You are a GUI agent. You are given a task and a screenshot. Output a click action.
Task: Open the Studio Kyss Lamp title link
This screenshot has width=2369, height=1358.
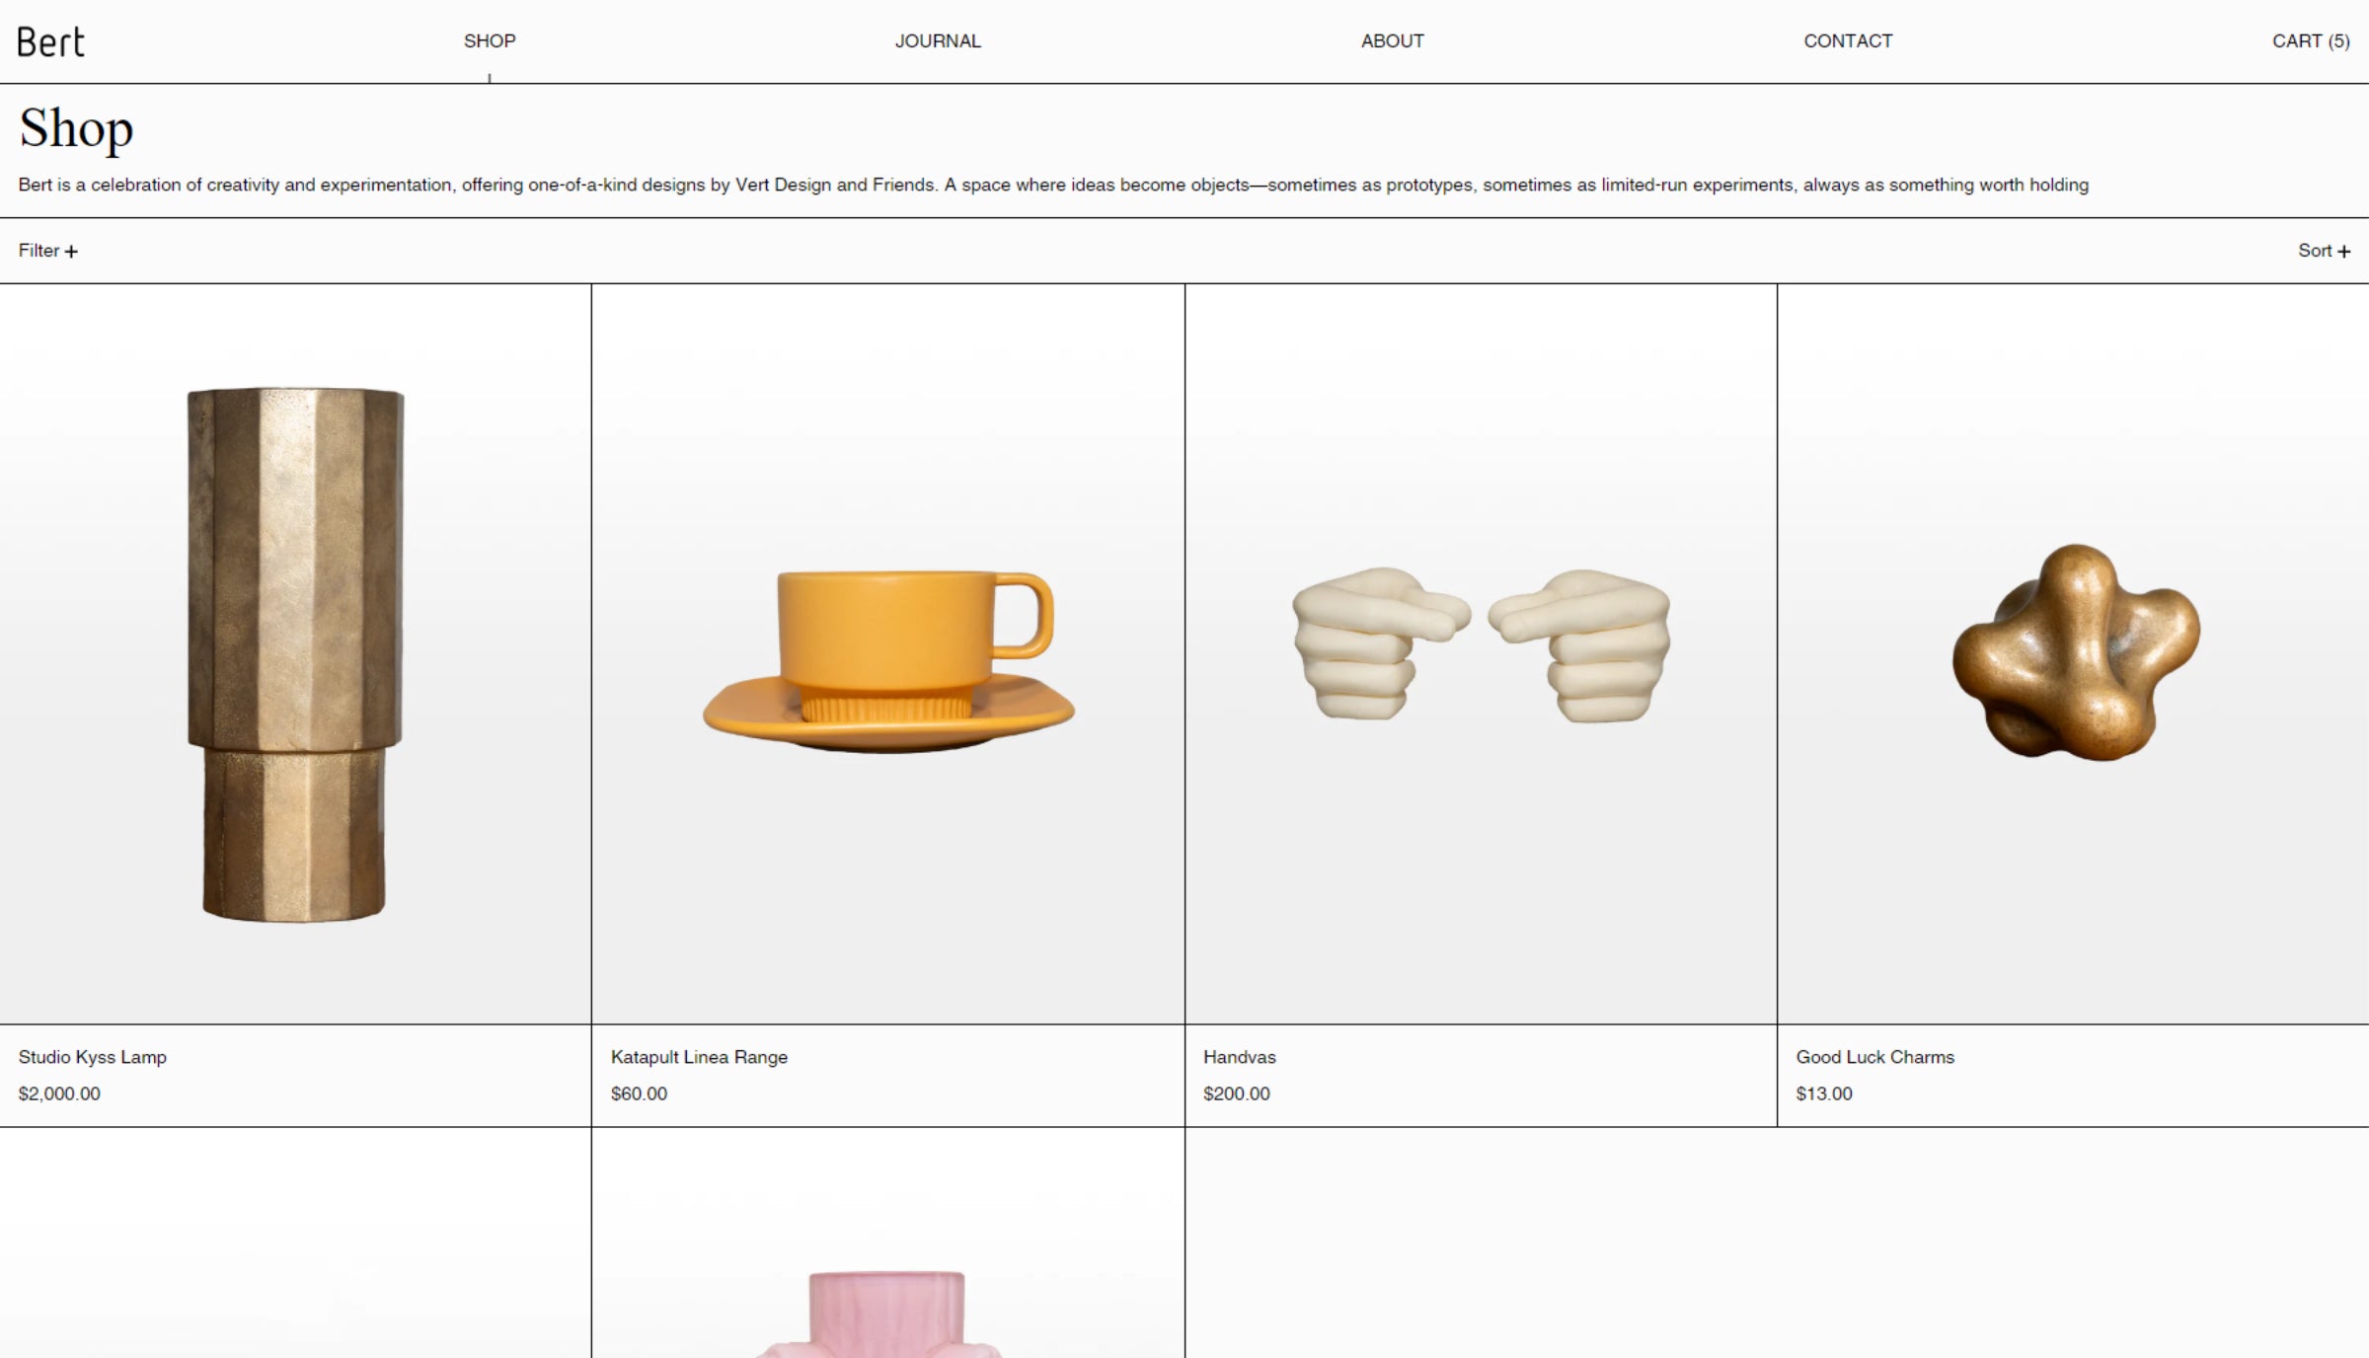(x=93, y=1057)
